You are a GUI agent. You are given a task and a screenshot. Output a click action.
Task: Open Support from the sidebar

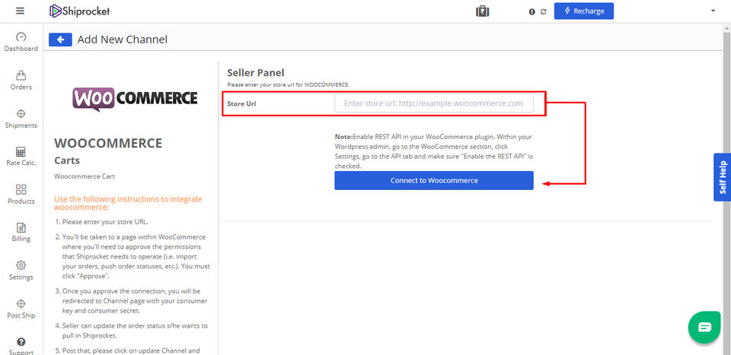tap(21, 346)
